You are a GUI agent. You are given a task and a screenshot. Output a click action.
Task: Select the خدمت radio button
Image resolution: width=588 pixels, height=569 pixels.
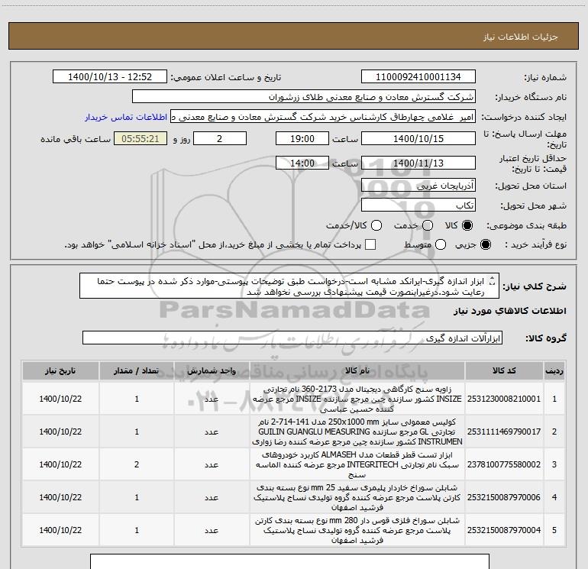[x=428, y=225]
